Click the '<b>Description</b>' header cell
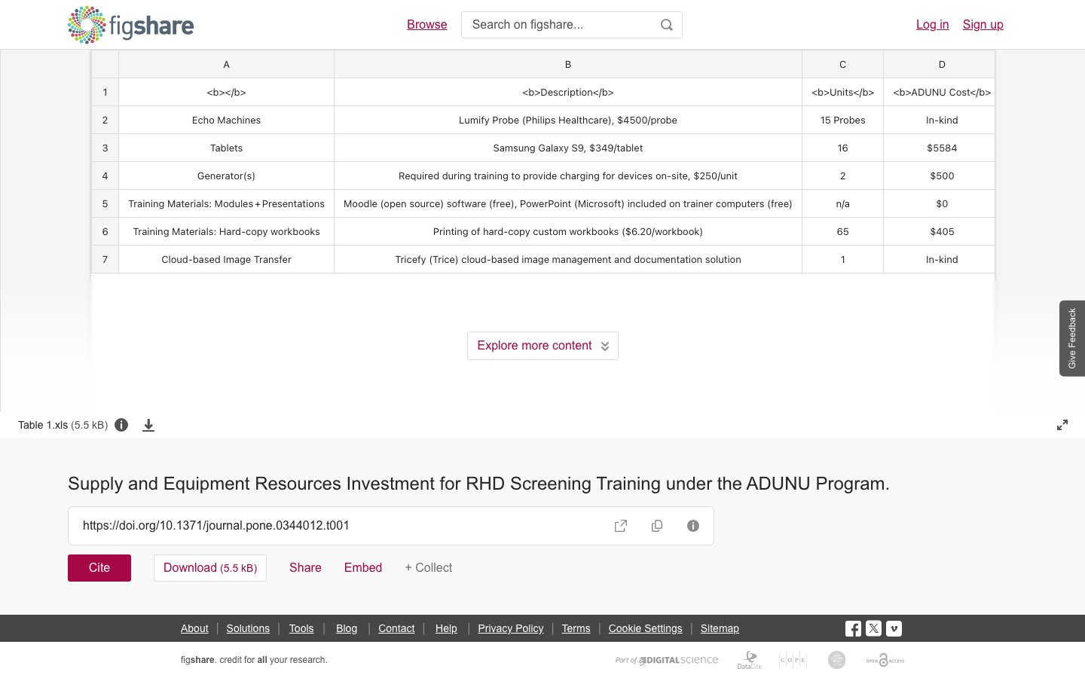This screenshot has width=1085, height=678. [x=568, y=93]
